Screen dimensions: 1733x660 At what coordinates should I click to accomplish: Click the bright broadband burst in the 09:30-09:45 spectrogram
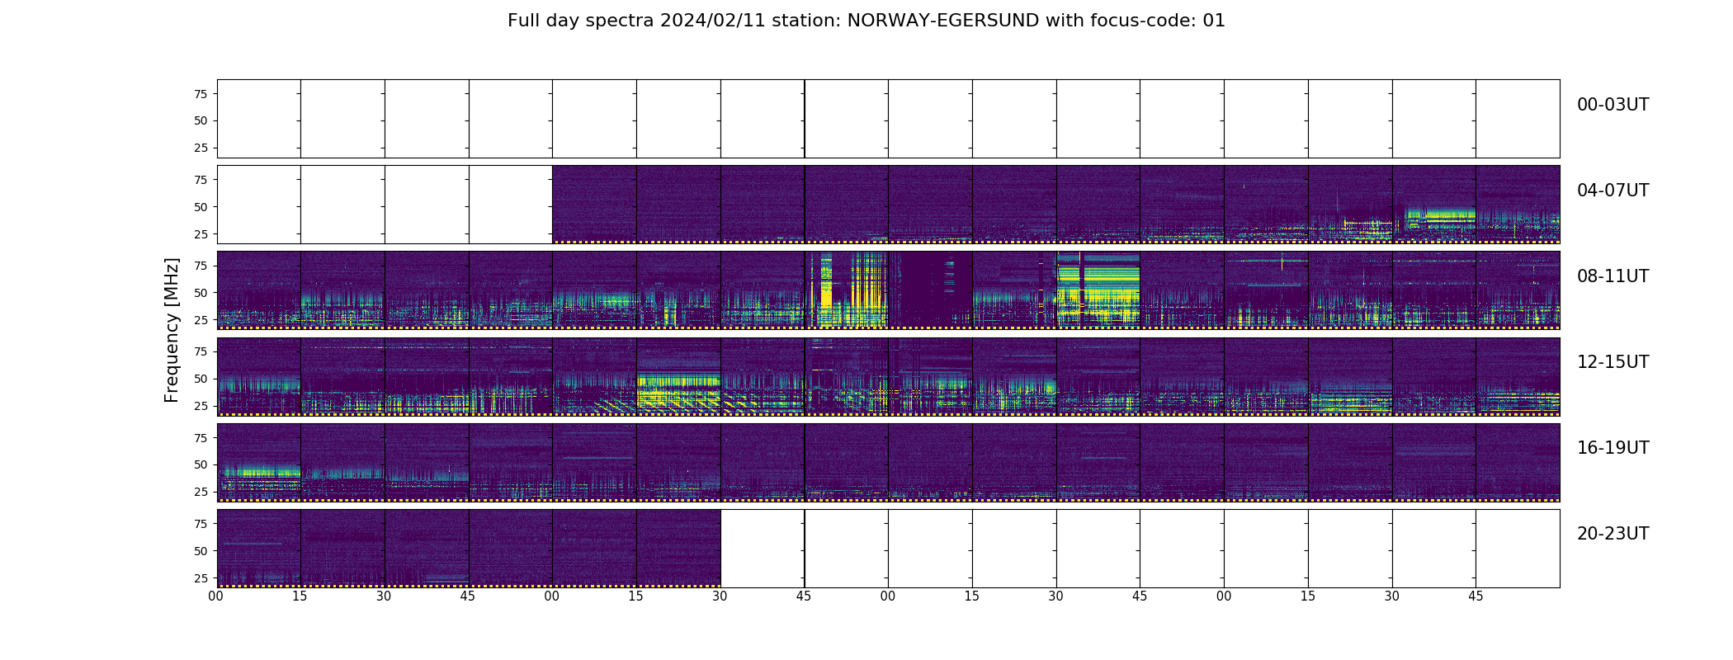1098,290
